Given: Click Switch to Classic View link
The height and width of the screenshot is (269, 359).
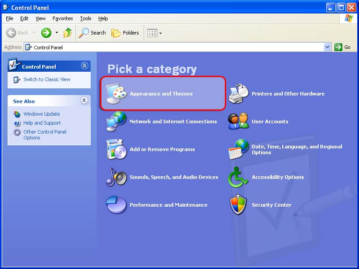Looking at the screenshot, I should click(47, 79).
